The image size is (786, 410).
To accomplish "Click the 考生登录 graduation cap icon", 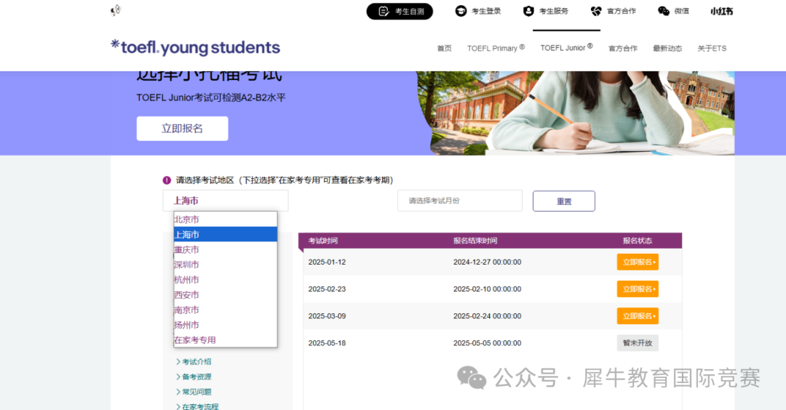I will pos(461,11).
